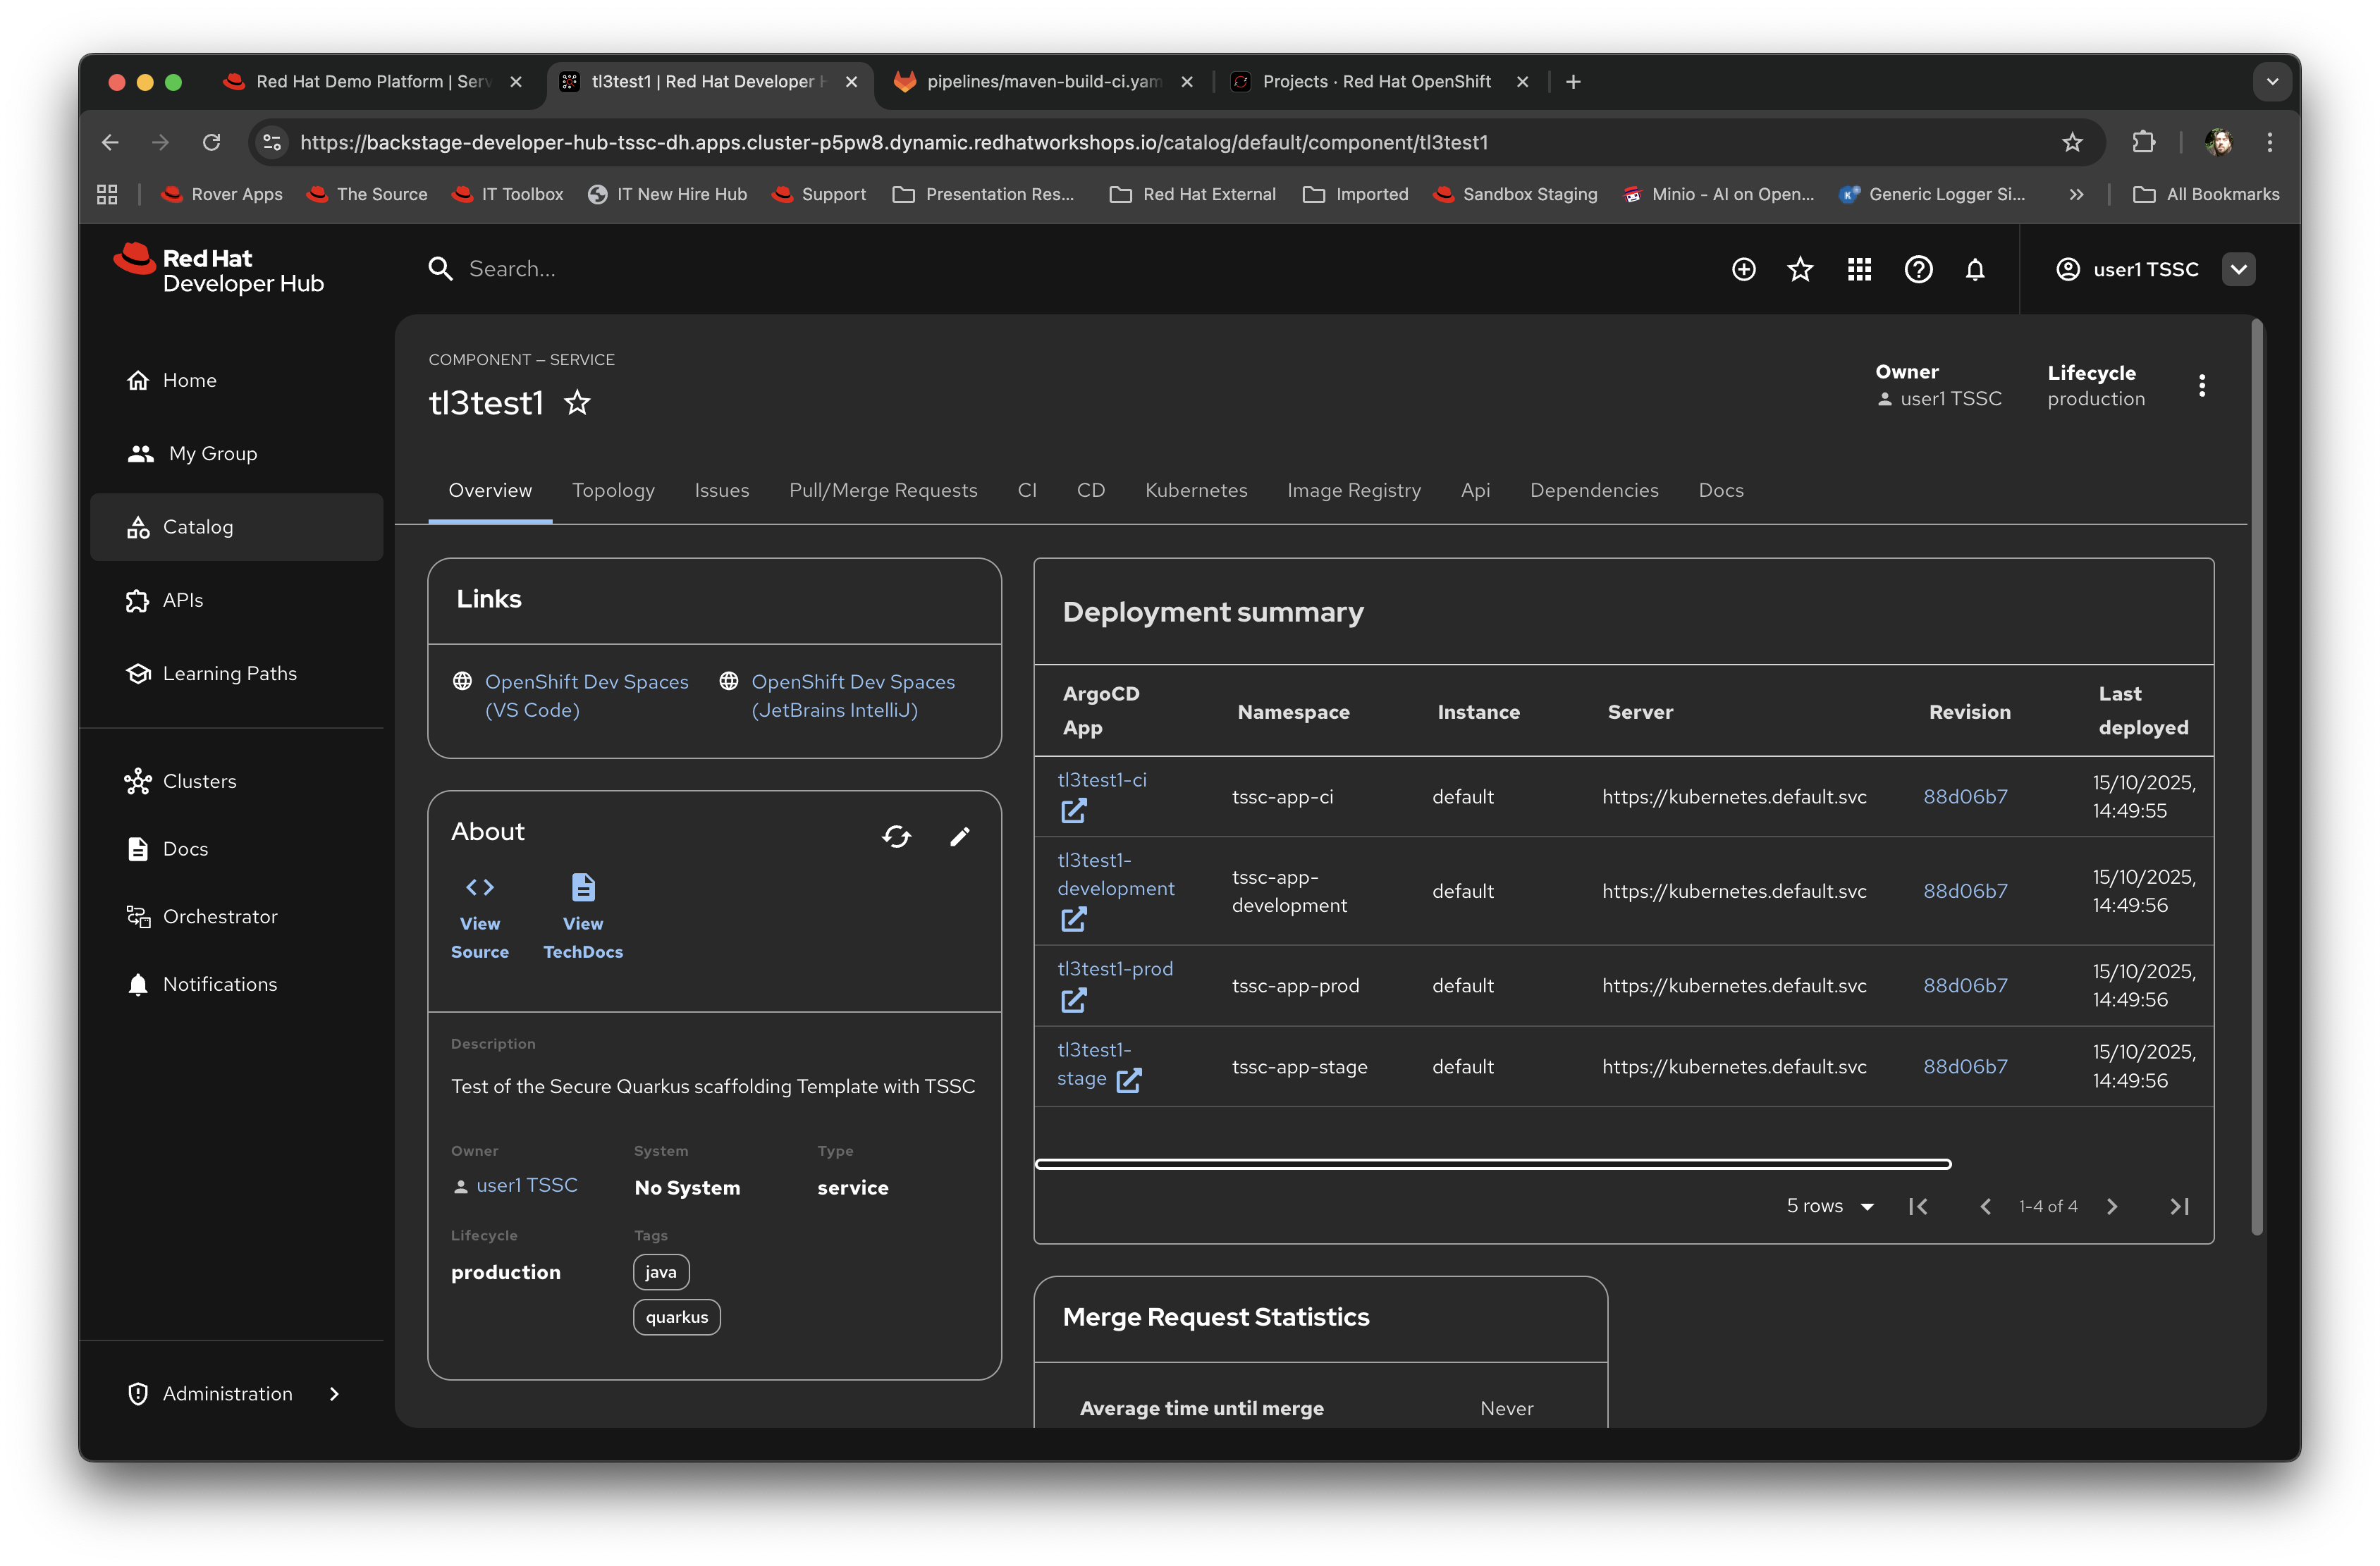Open the Orchestrator sidebar item
This screenshot has height=1566, width=2380.
tap(220, 916)
